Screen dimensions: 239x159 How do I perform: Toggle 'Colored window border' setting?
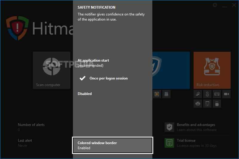[112, 145]
